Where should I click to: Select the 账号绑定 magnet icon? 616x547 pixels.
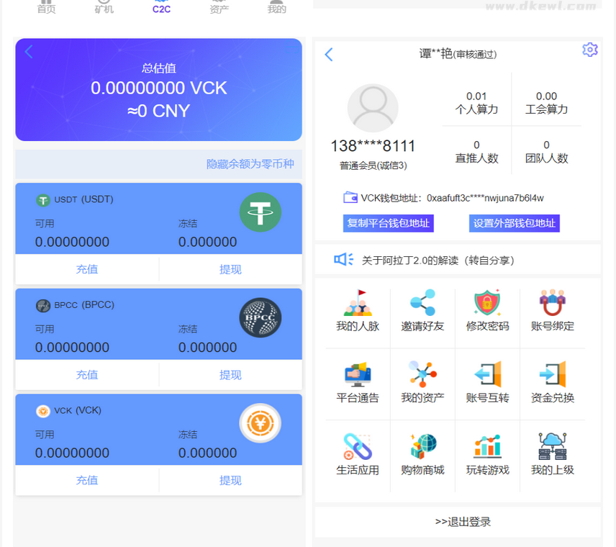click(552, 304)
